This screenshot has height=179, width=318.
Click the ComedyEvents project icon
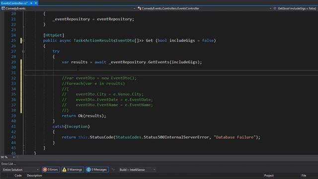(3, 8)
